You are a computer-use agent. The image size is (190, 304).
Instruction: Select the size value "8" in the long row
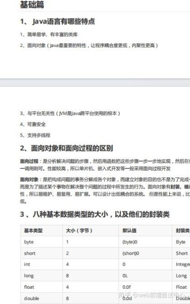pos(67,275)
